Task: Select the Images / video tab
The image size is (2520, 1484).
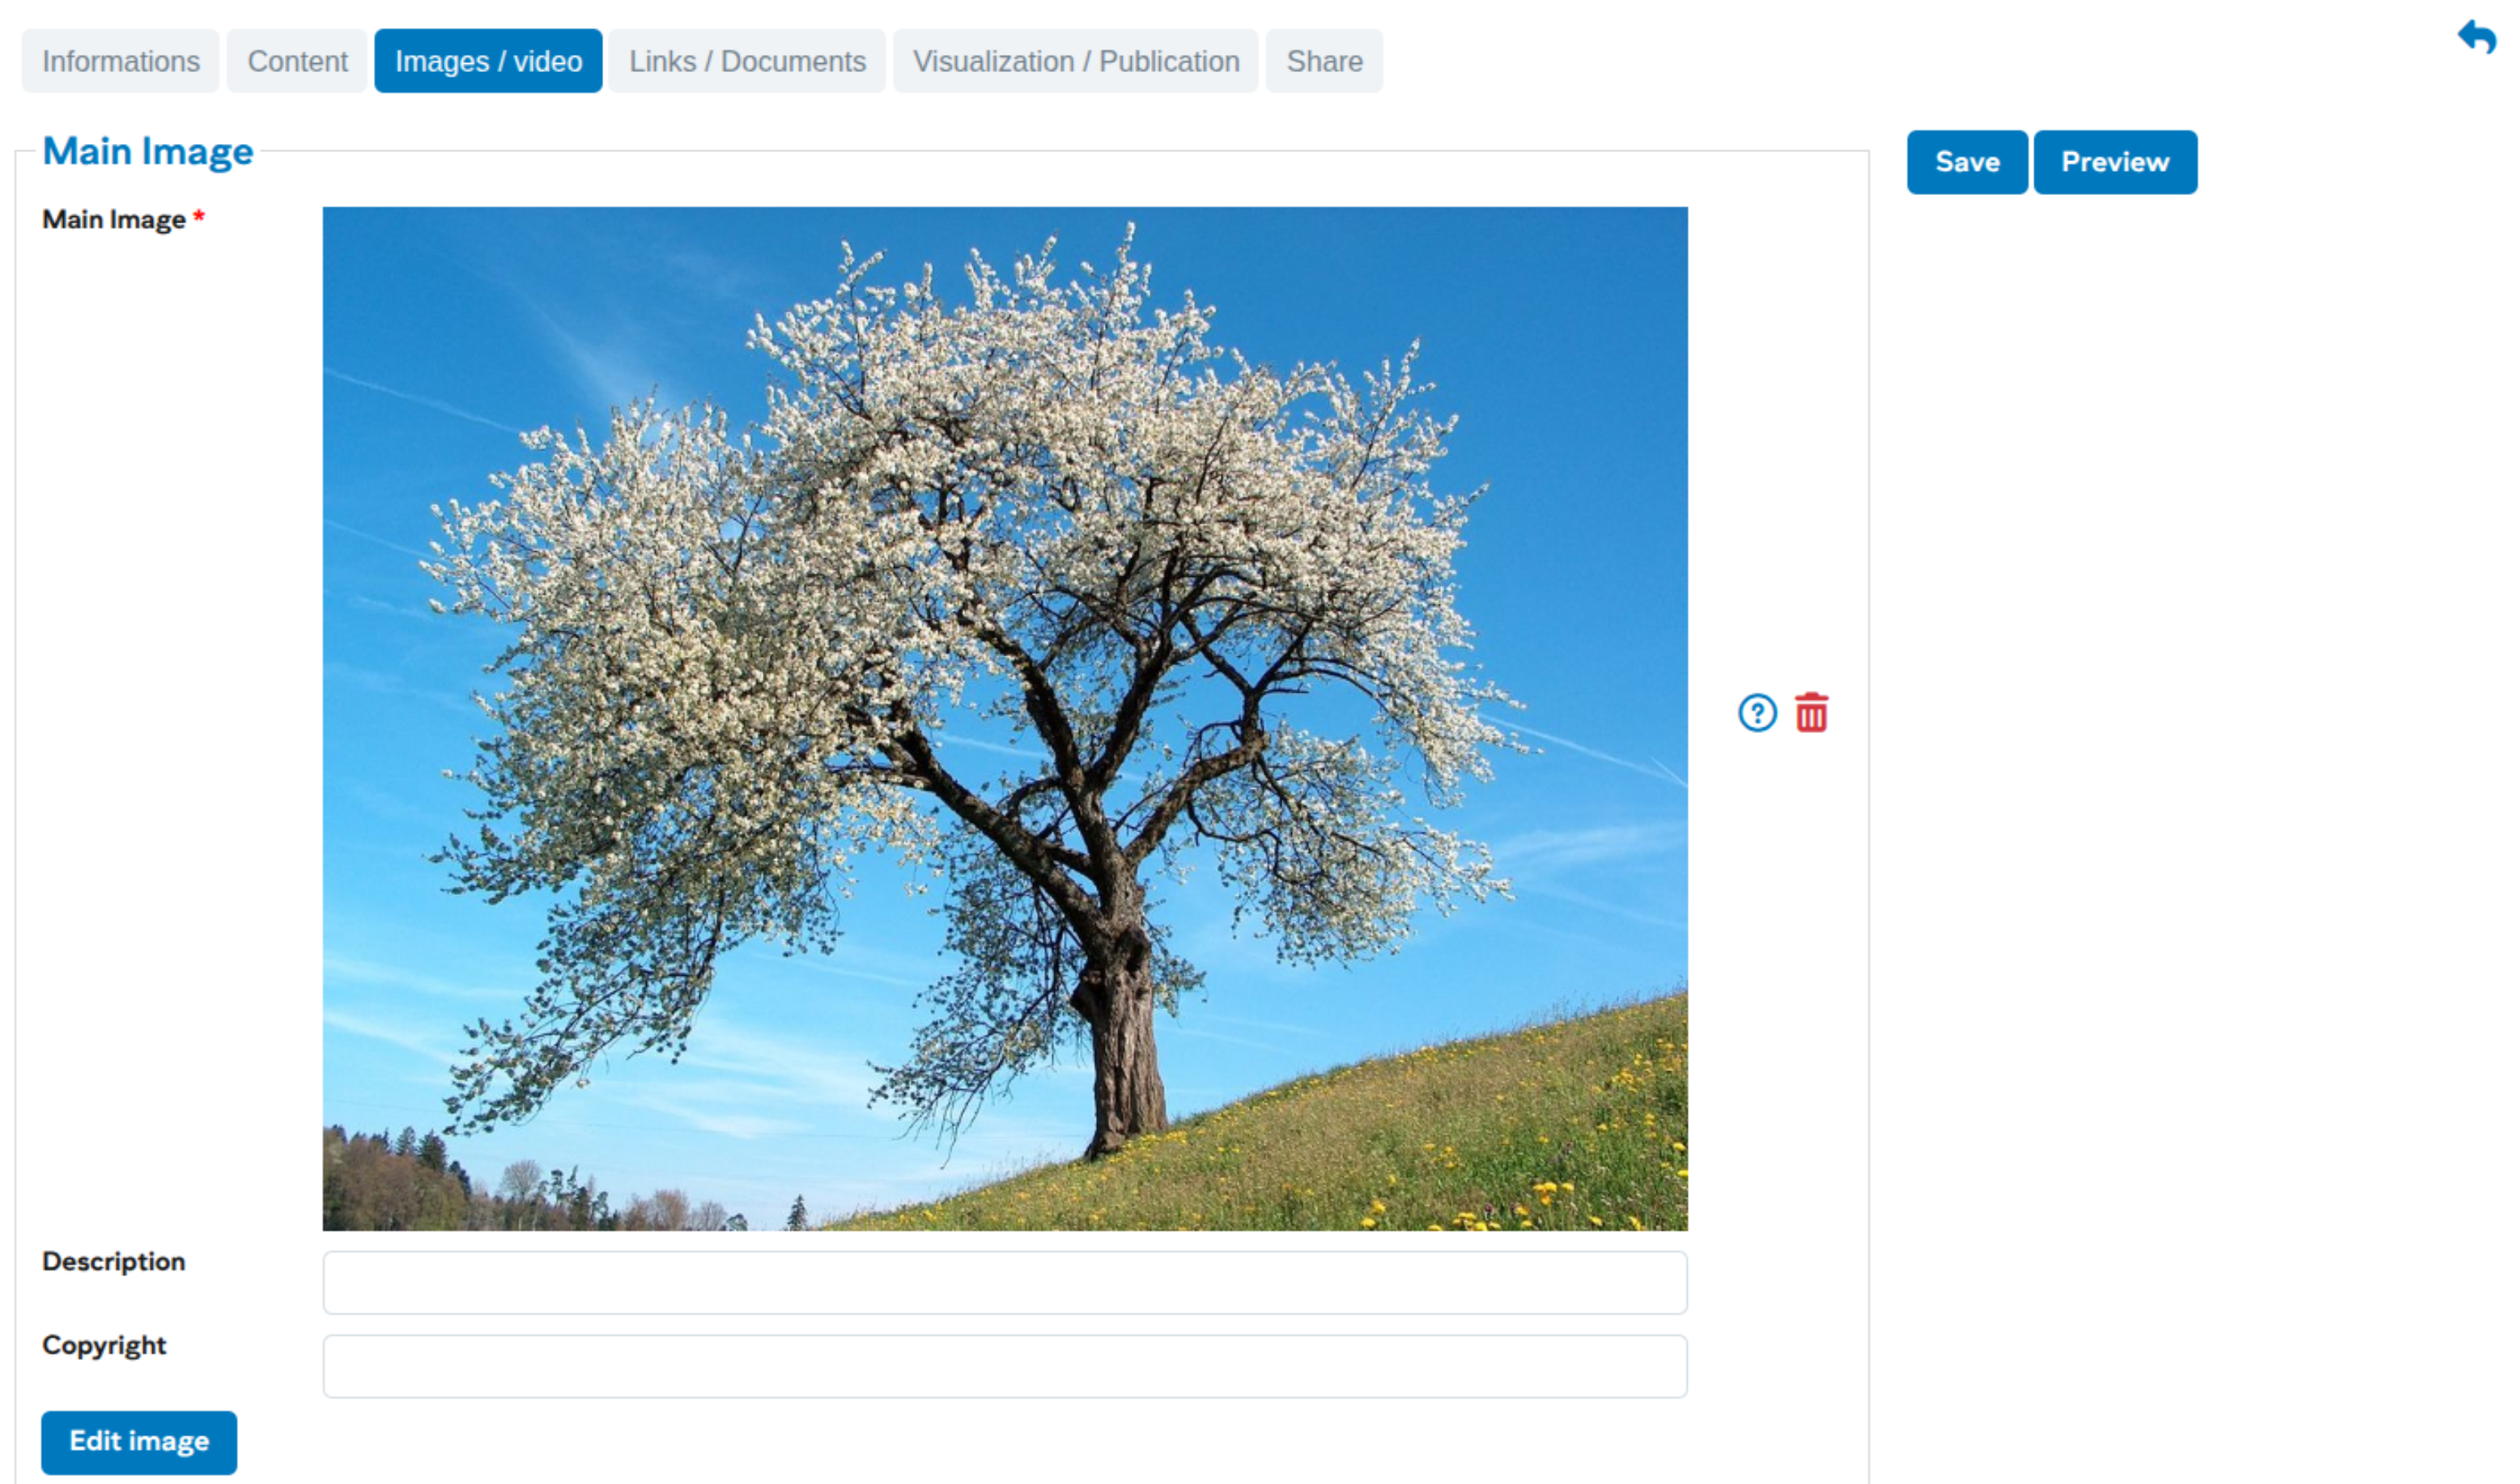Action: (x=488, y=61)
